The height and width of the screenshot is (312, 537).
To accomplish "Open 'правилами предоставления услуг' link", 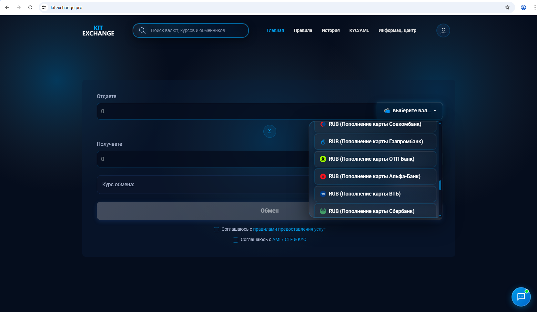I will (x=289, y=229).
